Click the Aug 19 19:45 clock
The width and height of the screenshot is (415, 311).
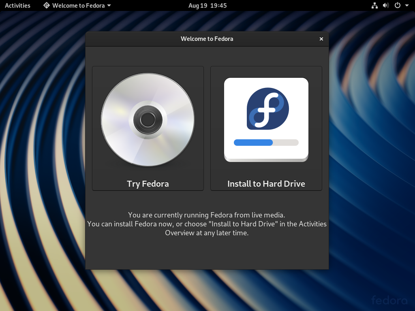(x=207, y=5)
